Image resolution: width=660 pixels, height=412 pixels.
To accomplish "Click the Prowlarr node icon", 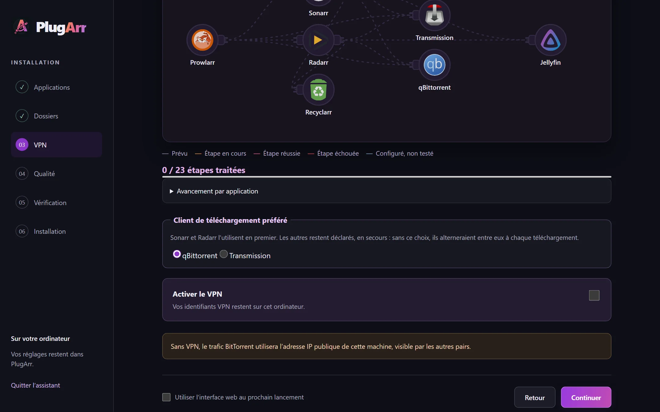I will click(202, 40).
